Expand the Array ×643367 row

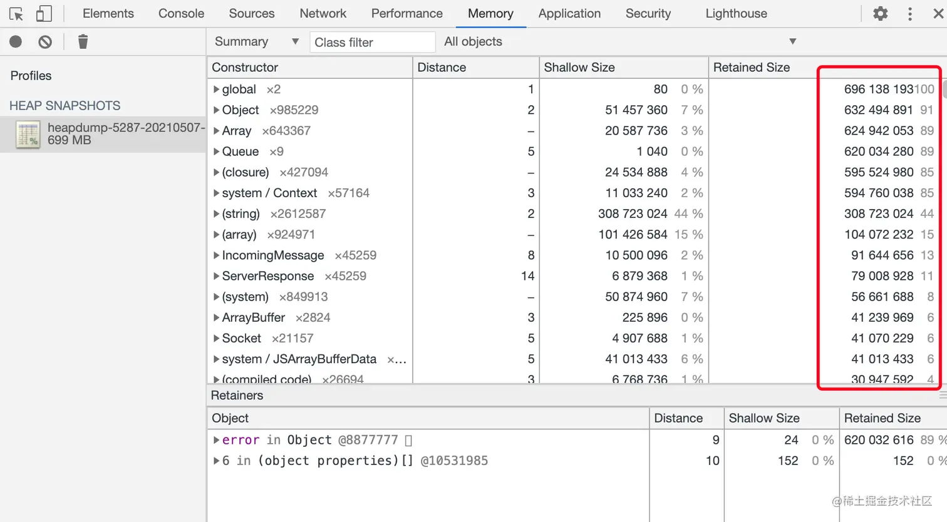(x=217, y=131)
